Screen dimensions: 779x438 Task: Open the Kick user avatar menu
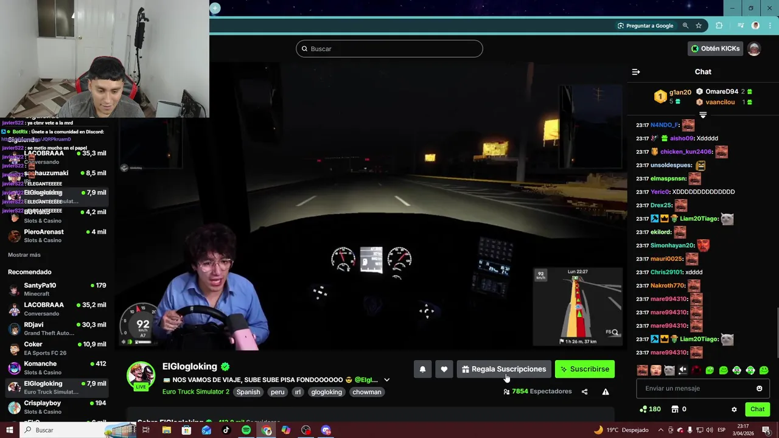point(754,49)
